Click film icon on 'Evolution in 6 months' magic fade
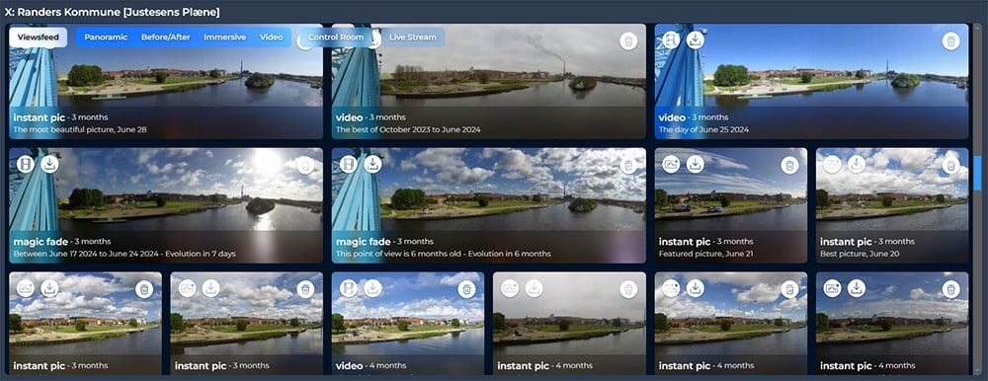Image resolution: width=988 pixels, height=381 pixels. tap(349, 165)
